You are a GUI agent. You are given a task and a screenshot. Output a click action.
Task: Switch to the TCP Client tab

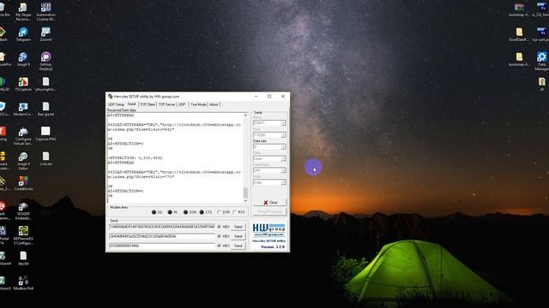[x=148, y=104]
